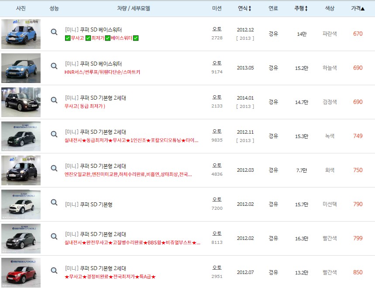Open performance report magnifier for 670 listing
The width and height of the screenshot is (375, 288).
(54, 32)
